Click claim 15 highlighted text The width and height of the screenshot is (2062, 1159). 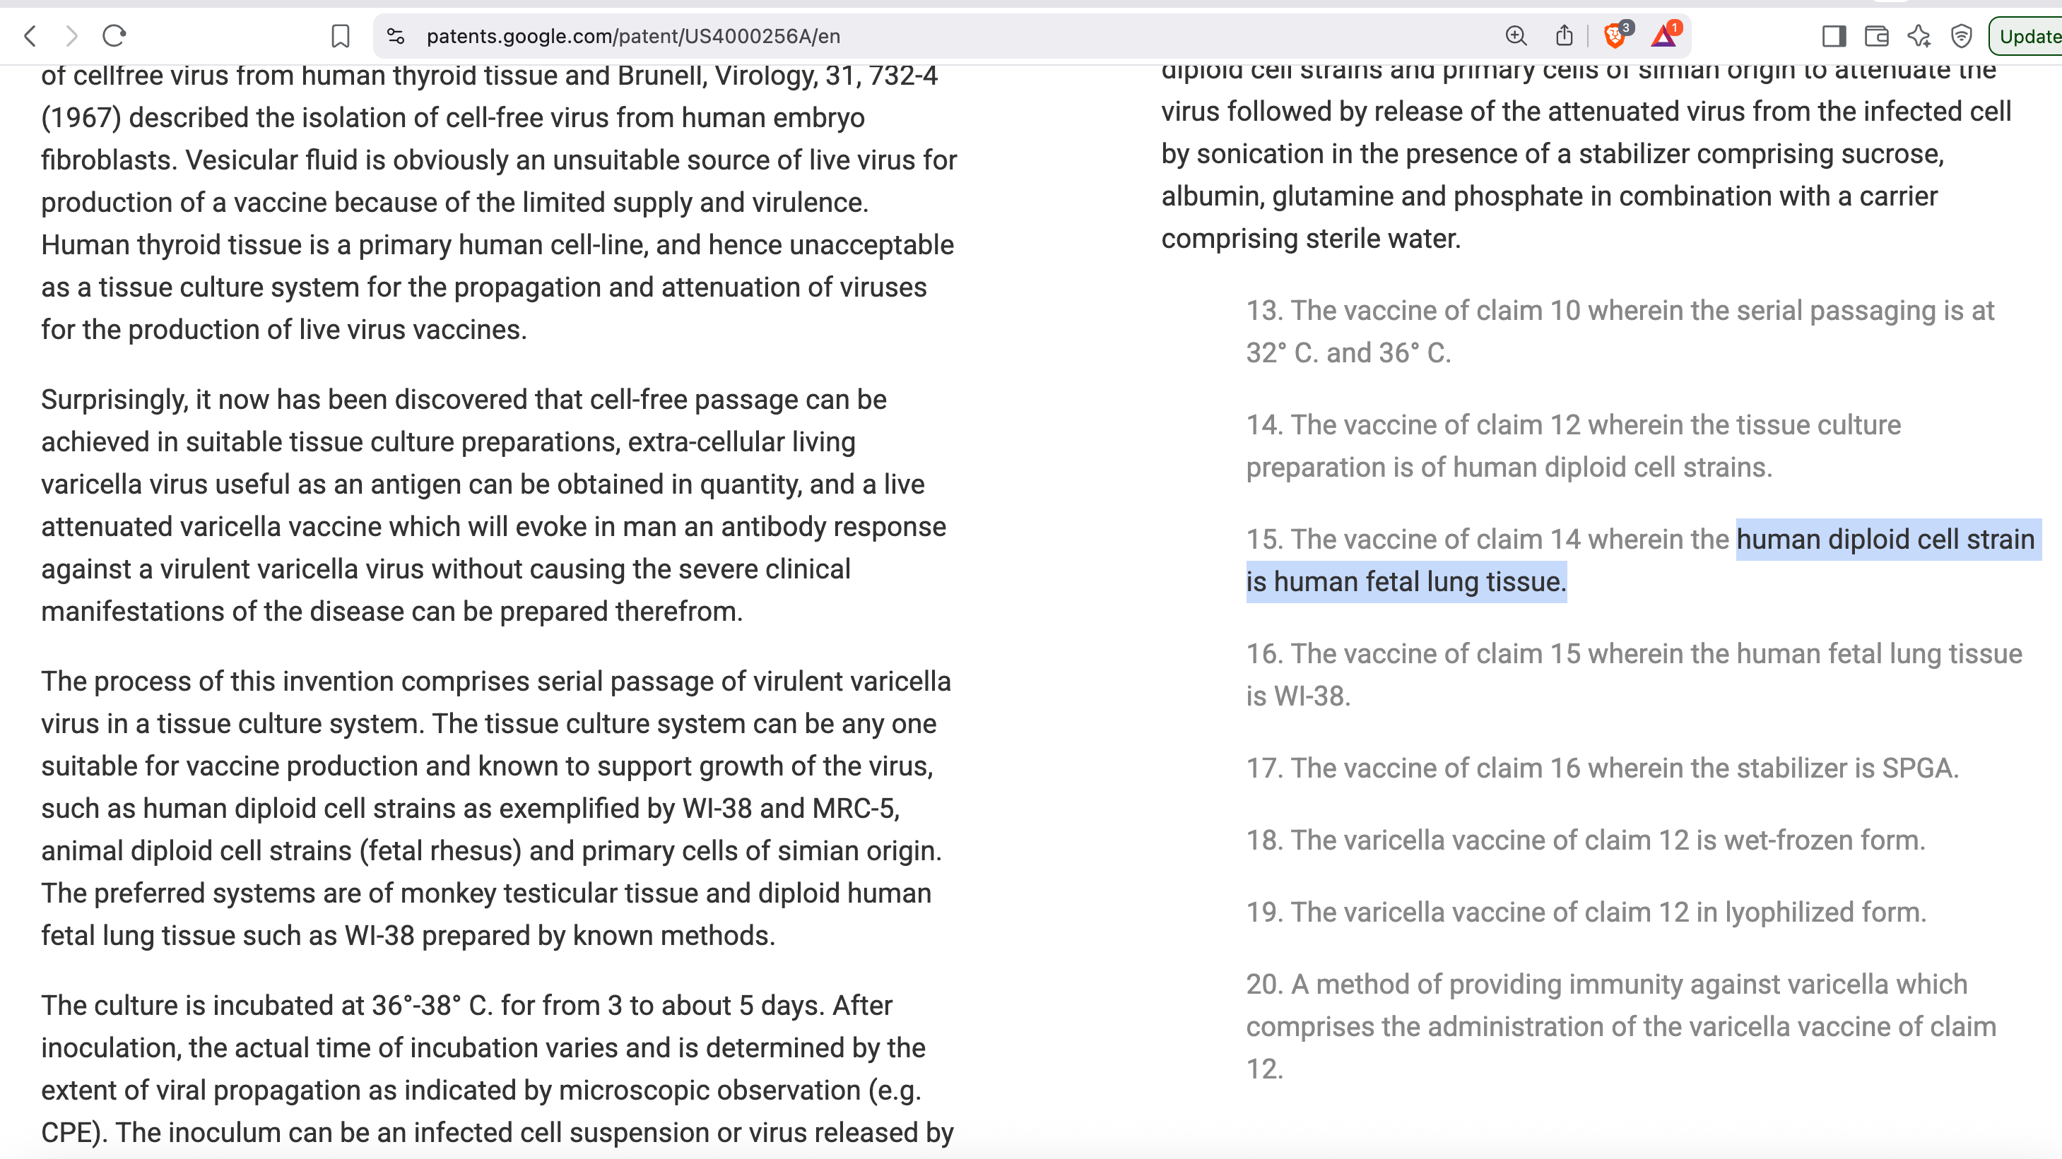[1641, 560]
